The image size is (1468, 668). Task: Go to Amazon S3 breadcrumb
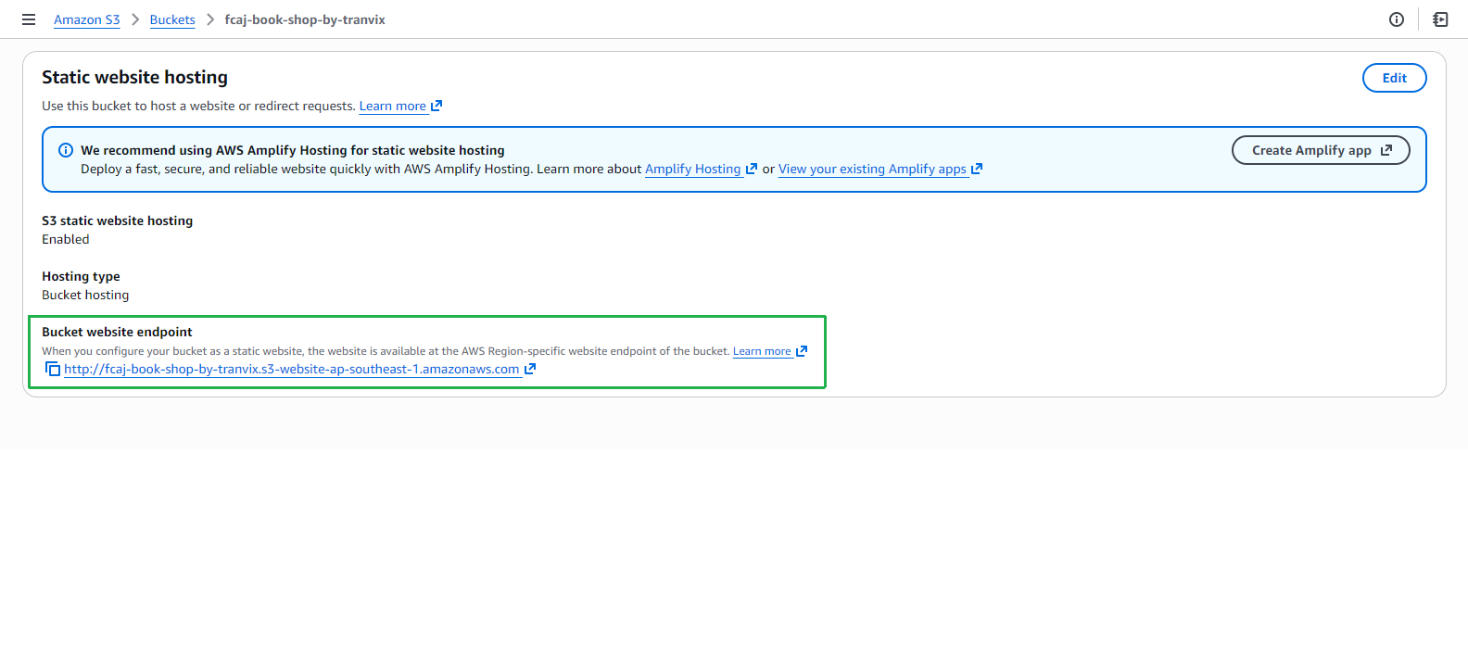point(87,19)
